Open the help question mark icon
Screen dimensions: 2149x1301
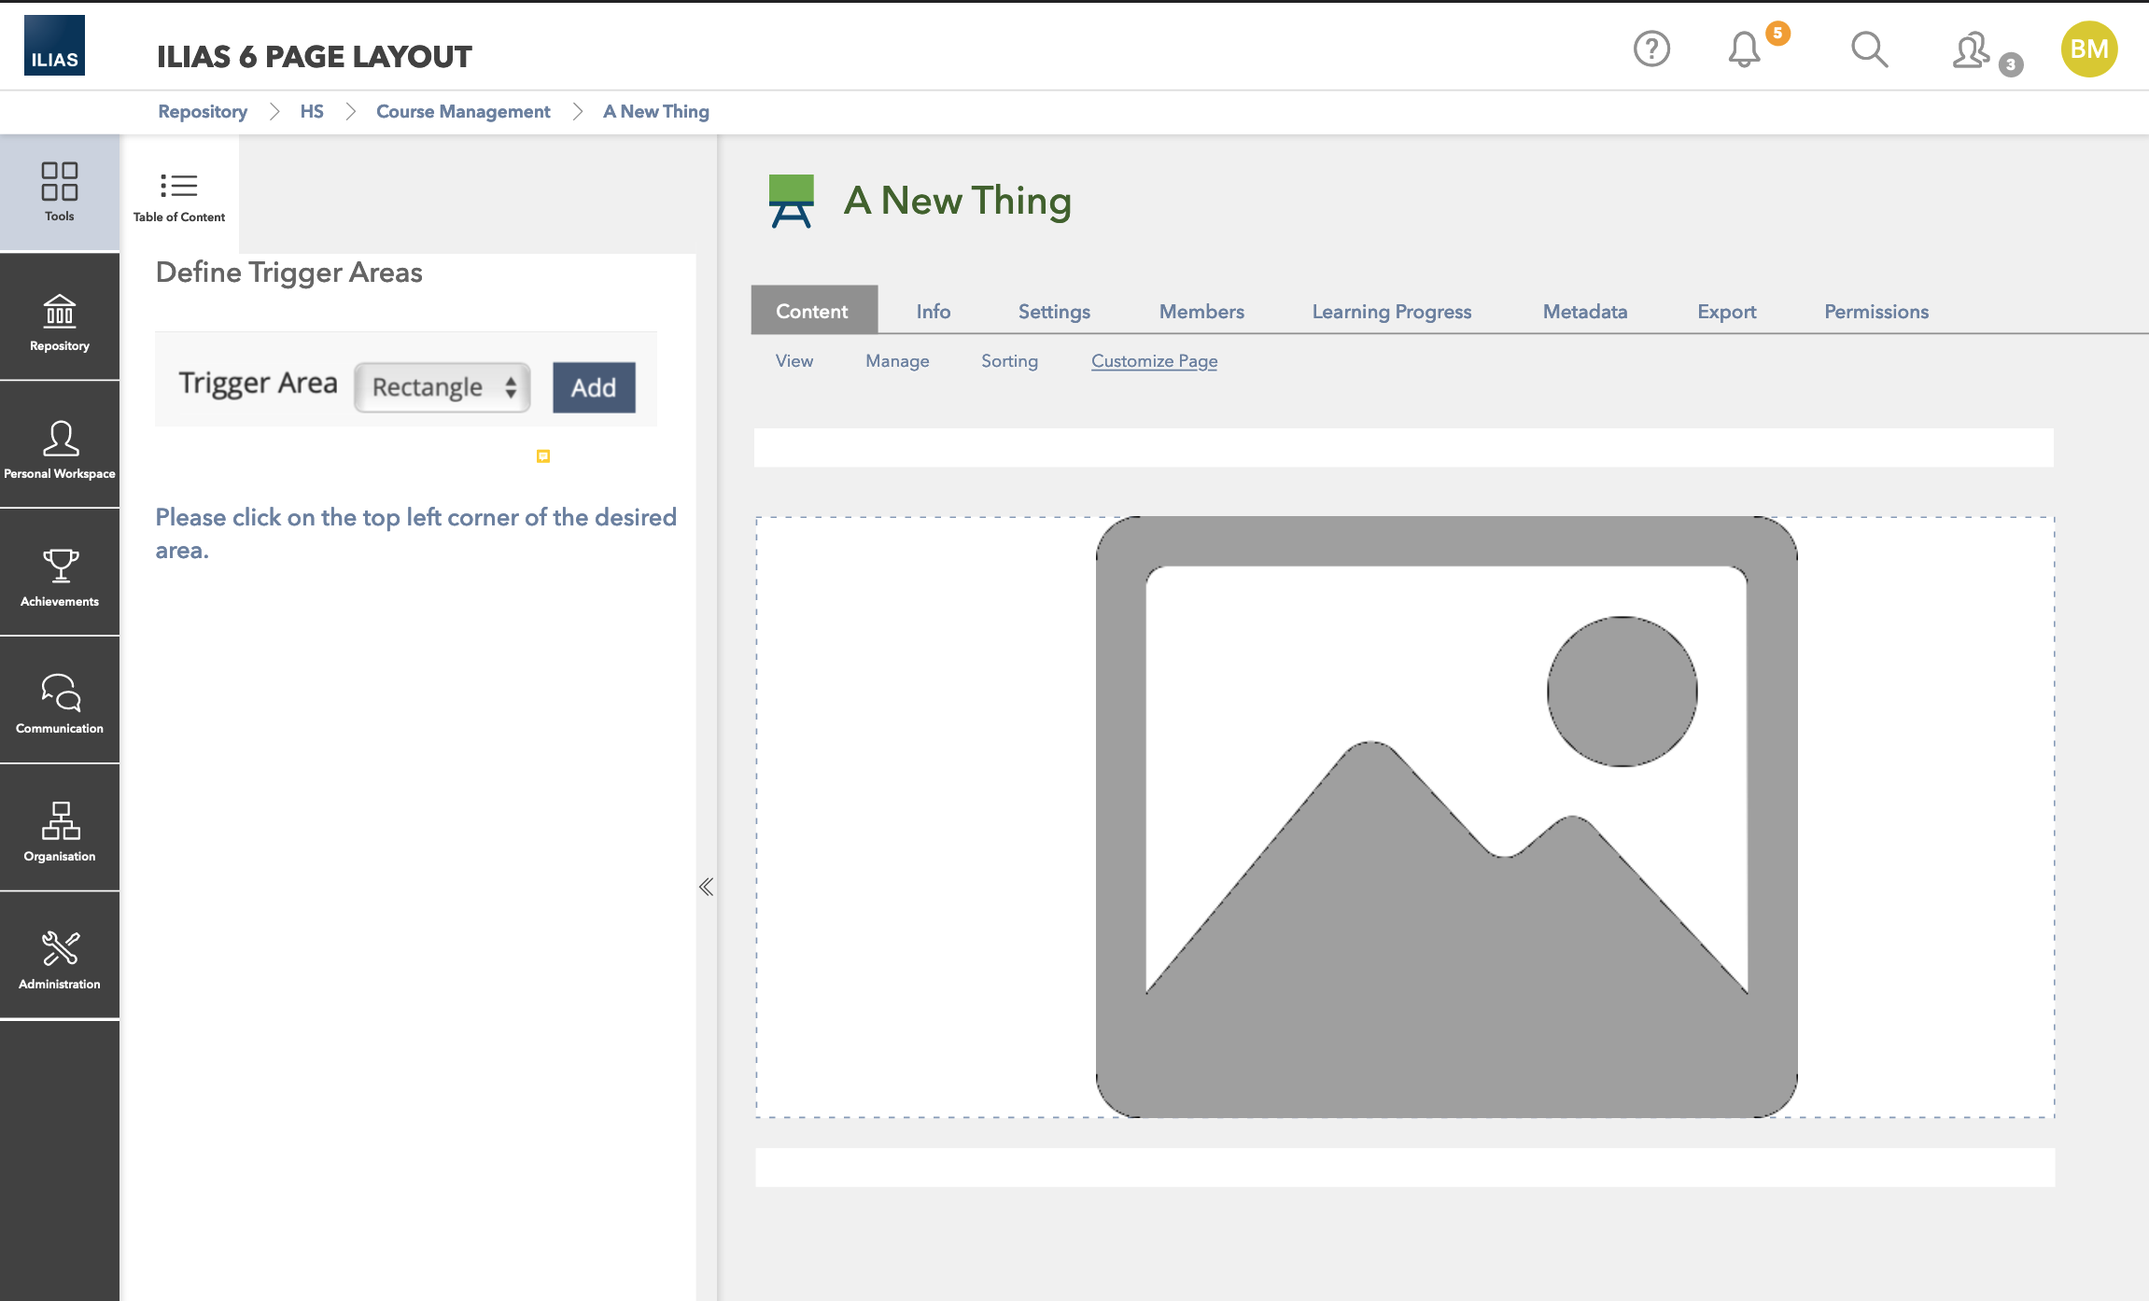coord(1650,49)
